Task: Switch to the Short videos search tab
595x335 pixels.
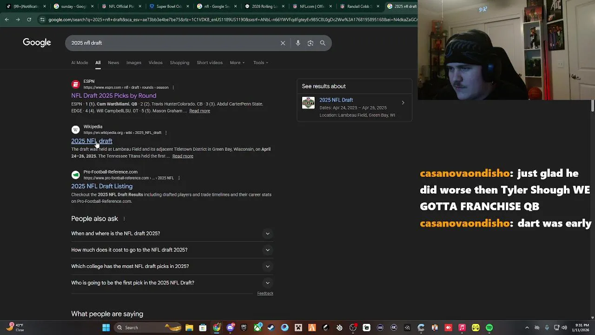Action: click(210, 63)
